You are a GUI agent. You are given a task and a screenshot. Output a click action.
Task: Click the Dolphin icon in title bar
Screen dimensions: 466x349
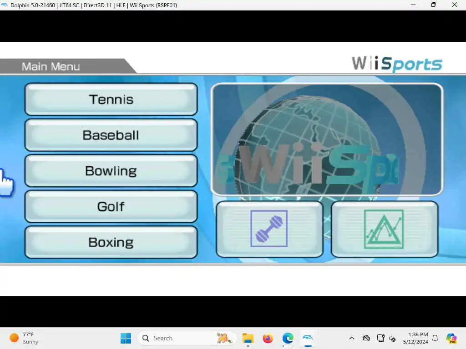[5, 5]
